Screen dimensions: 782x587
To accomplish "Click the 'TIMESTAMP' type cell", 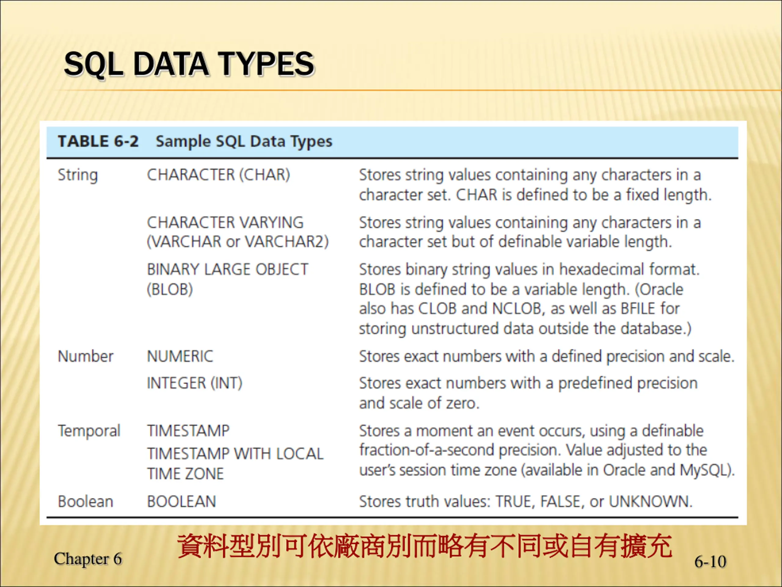I will click(188, 431).
